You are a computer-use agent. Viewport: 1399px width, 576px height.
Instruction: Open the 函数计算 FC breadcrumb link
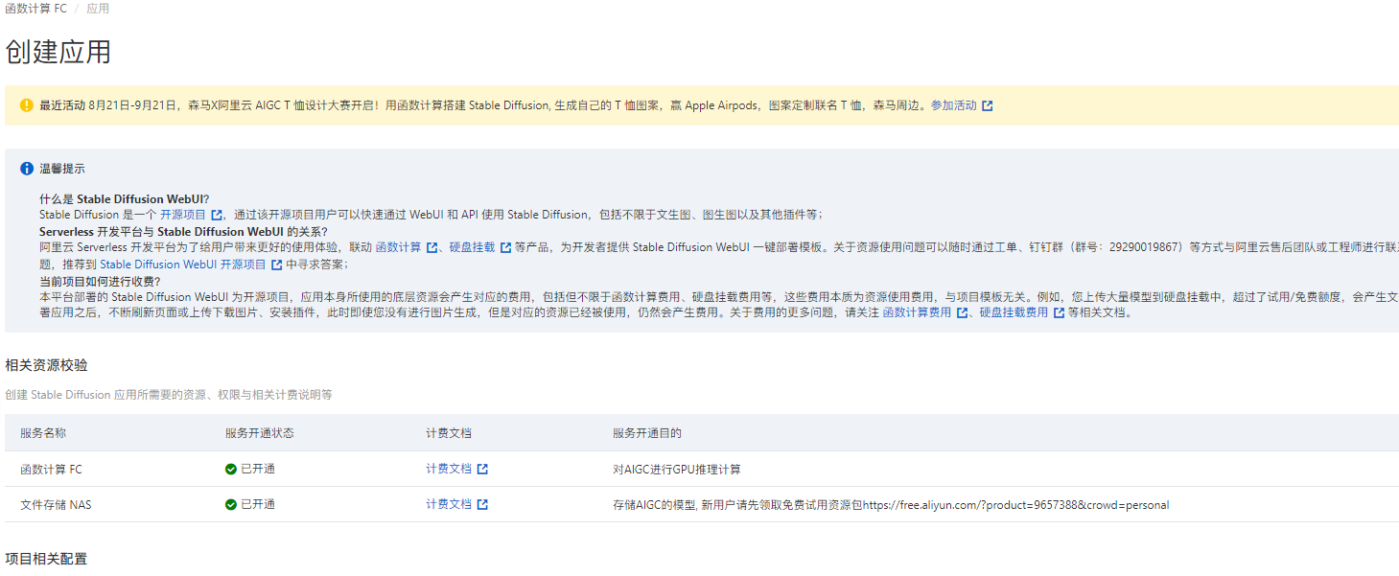click(x=35, y=9)
